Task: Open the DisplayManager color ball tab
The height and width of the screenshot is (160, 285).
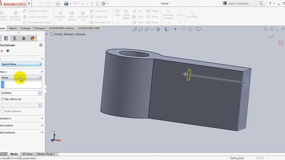Action: pyautogui.click(x=33, y=39)
